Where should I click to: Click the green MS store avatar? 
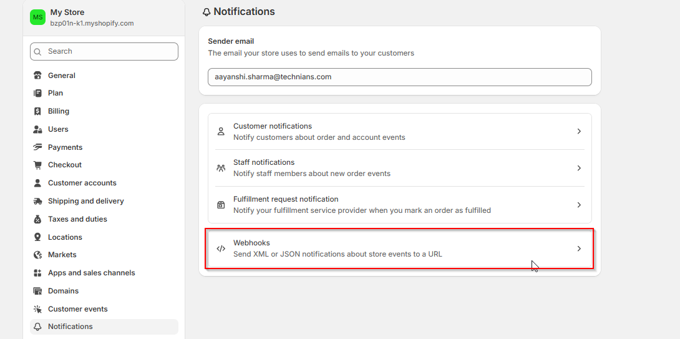(37, 17)
